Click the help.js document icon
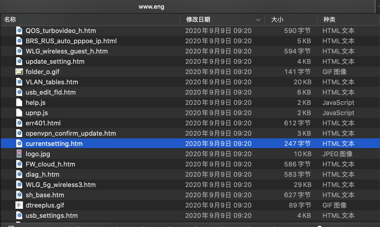Image resolution: width=380 pixels, height=227 pixels. pyautogui.click(x=19, y=103)
